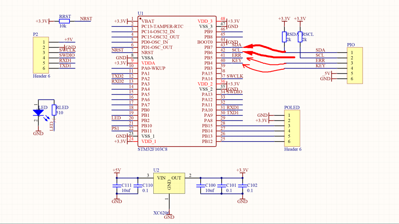399x224 pixels.
Task: Click "Header 6" text below P2
Action: coord(41,76)
